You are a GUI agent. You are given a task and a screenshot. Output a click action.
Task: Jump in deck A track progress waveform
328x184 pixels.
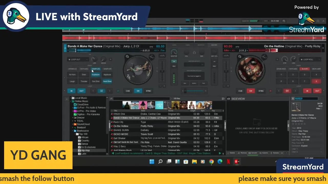[x=104, y=50]
